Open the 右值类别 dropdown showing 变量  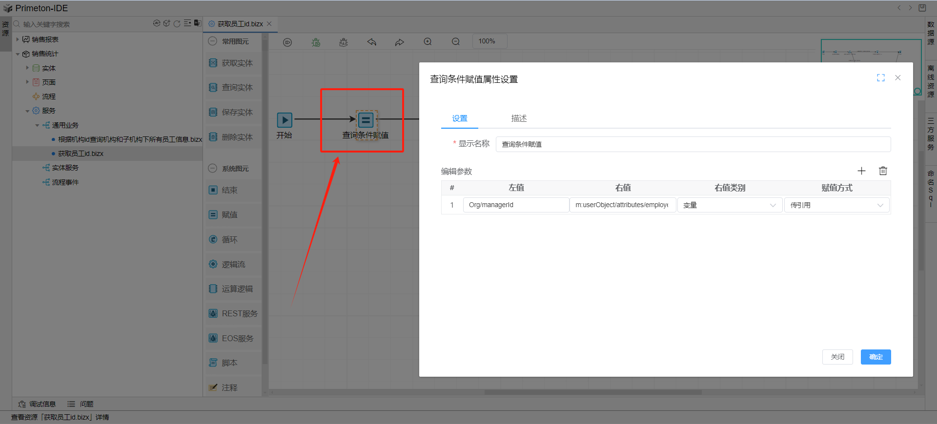pyautogui.click(x=730, y=205)
